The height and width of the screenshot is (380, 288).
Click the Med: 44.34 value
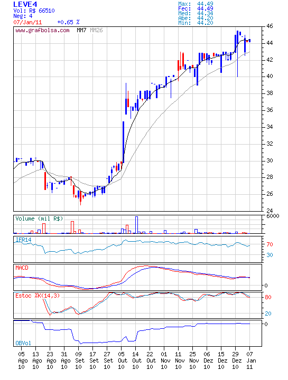point(196,13)
